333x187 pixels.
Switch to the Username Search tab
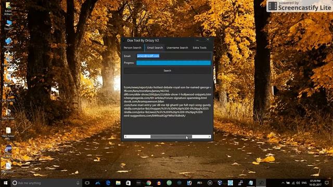[x=177, y=48]
